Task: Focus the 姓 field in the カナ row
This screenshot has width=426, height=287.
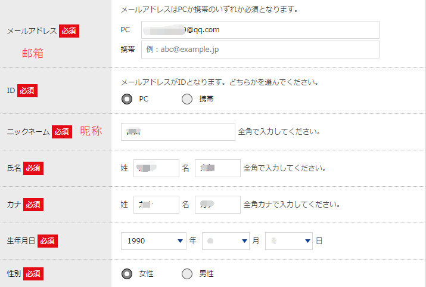Action: [156, 205]
